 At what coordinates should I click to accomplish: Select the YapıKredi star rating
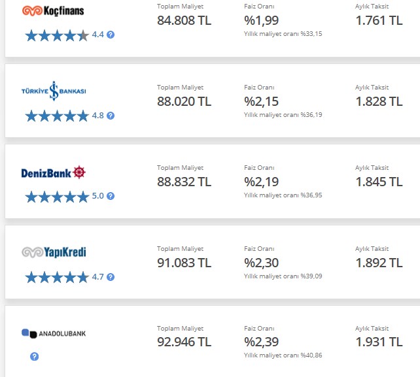click(x=57, y=278)
